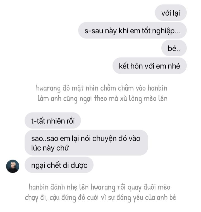Open the blond sender's profile avatar
201x212 pixels.
(13, 166)
